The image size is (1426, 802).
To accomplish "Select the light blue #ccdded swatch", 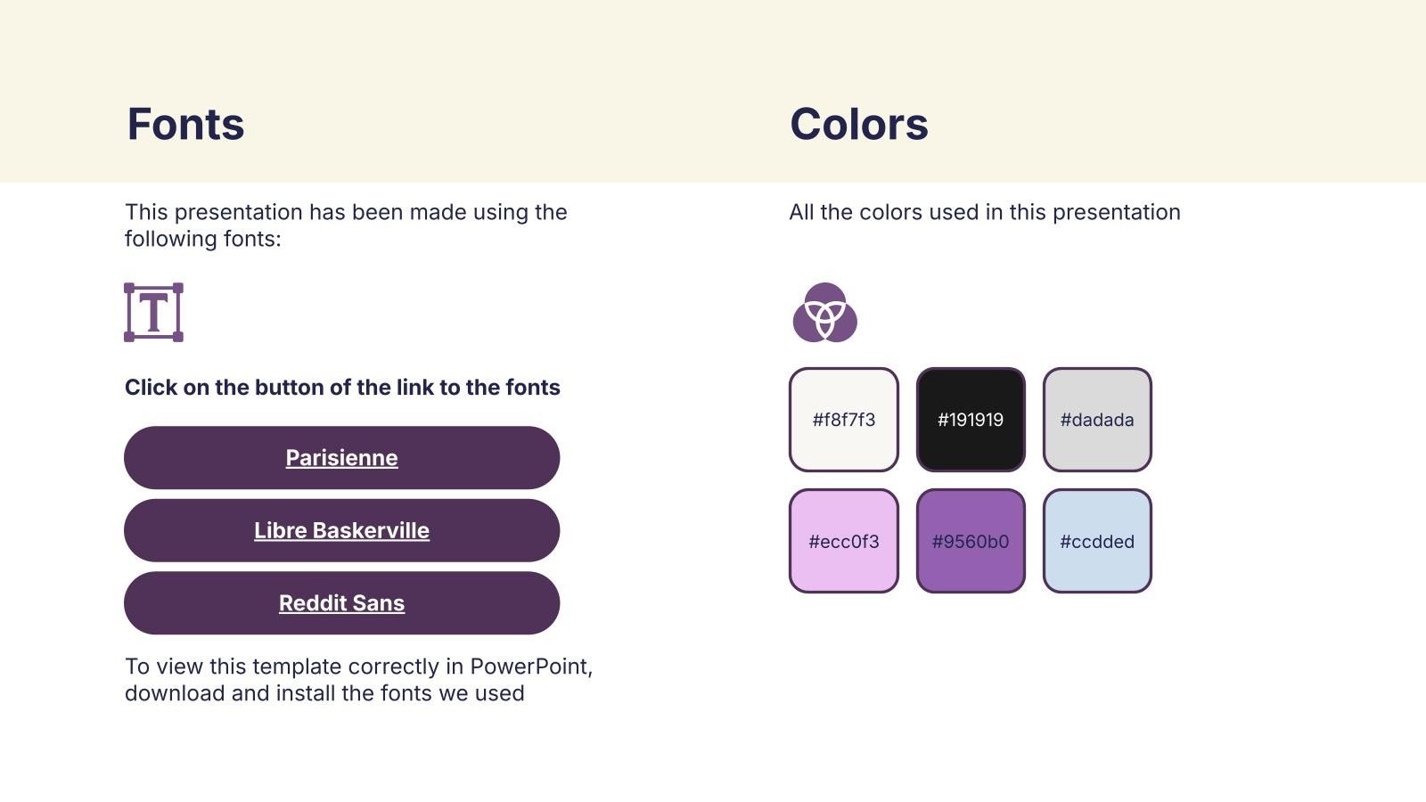I will tap(1097, 541).
